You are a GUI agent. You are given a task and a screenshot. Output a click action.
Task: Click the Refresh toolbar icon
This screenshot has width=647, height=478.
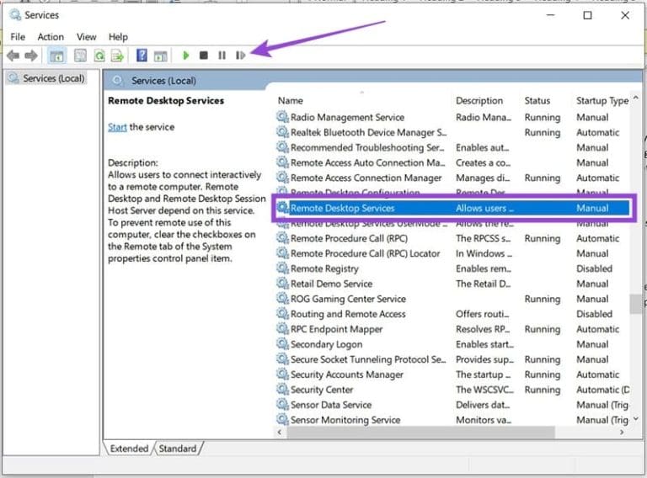(99, 56)
